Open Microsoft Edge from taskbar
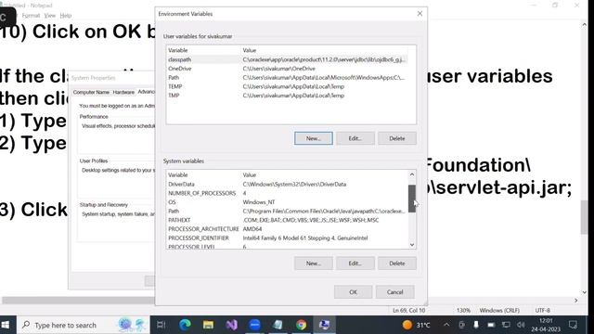Screen dimensions: 594x334 click(185, 325)
